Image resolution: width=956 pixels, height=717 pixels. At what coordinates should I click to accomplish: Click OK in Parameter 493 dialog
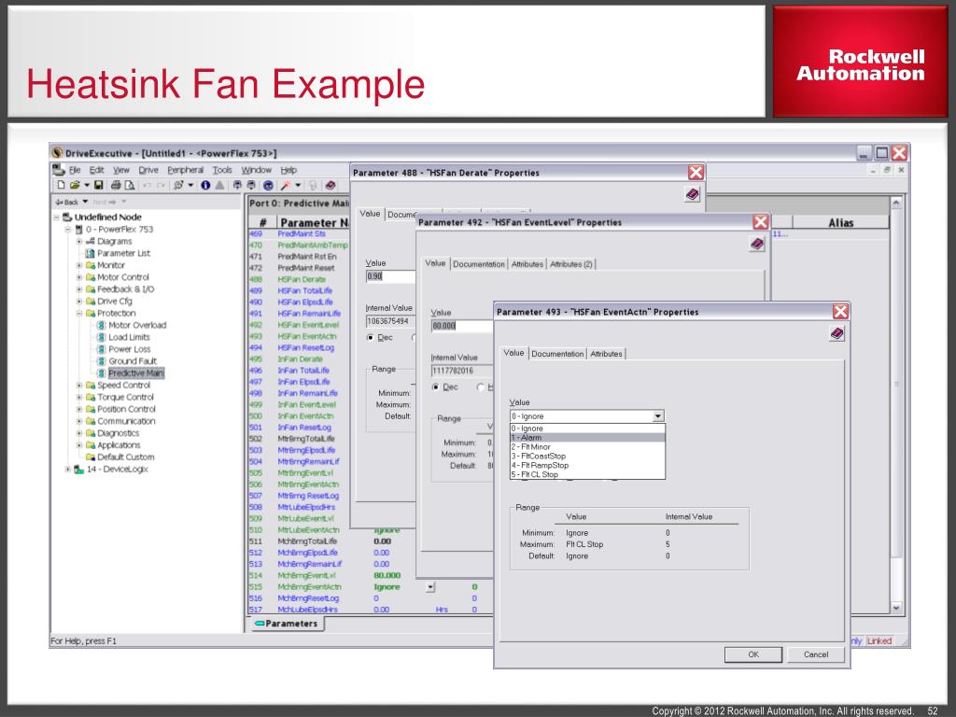click(x=753, y=654)
